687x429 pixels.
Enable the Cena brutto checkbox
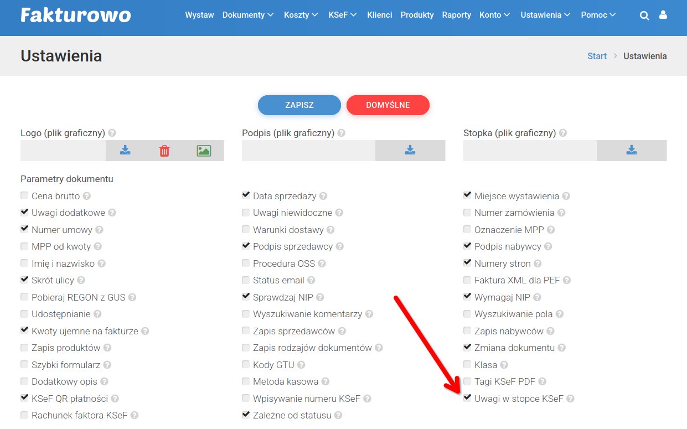pyautogui.click(x=24, y=195)
